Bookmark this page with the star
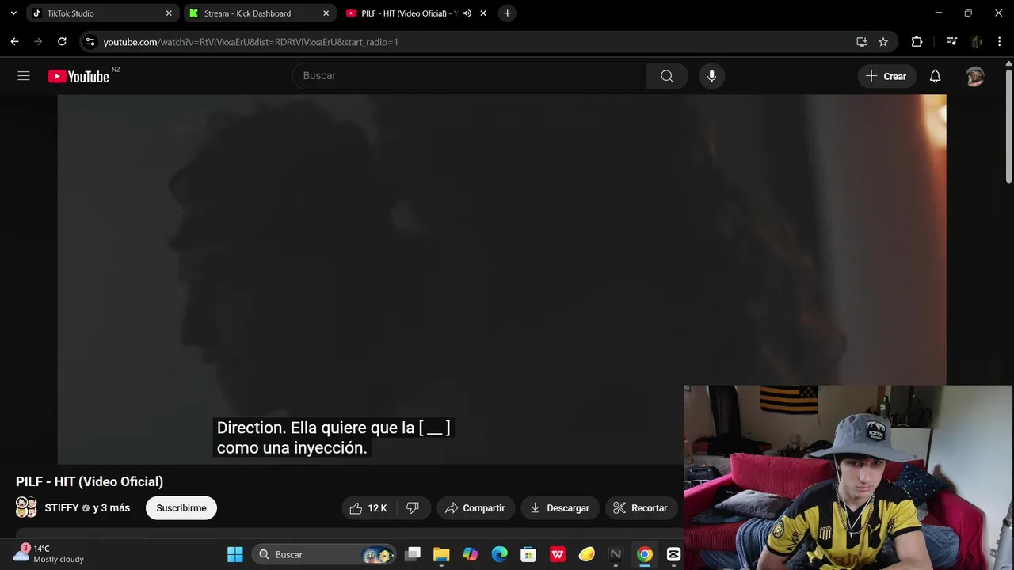Image resolution: width=1014 pixels, height=570 pixels. click(883, 41)
